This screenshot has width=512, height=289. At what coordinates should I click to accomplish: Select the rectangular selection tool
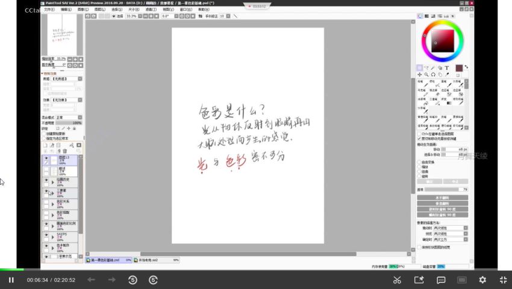point(420,68)
